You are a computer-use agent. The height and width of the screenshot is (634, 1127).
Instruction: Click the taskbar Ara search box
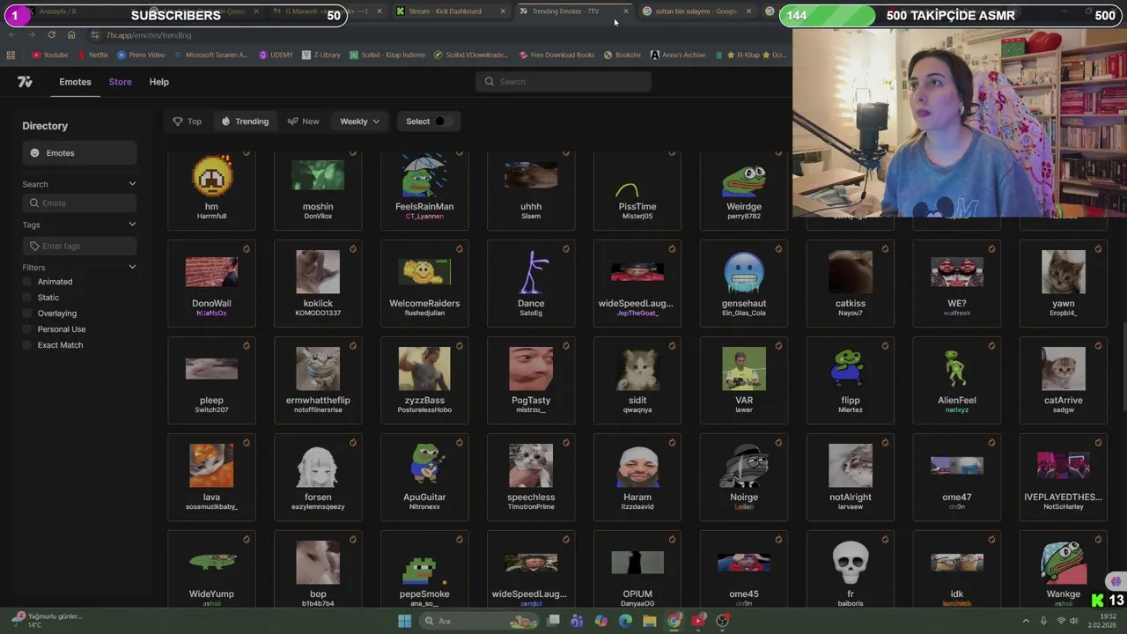[480, 621]
